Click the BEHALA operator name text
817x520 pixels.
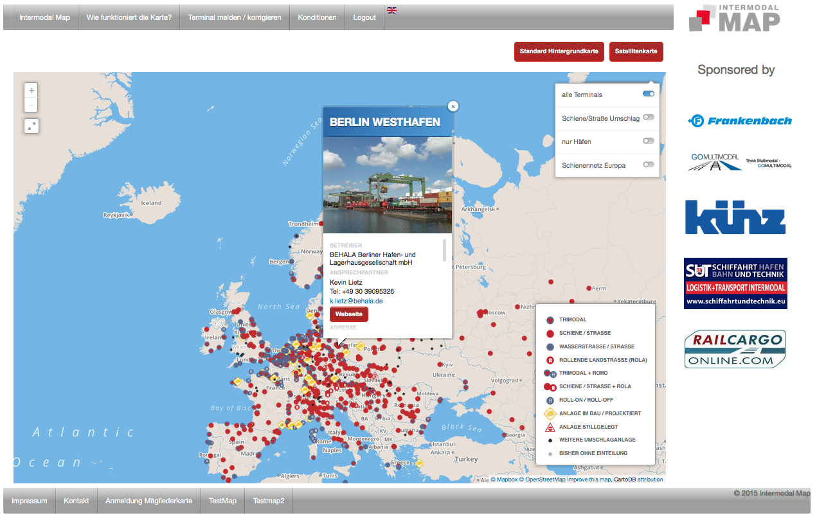373,258
